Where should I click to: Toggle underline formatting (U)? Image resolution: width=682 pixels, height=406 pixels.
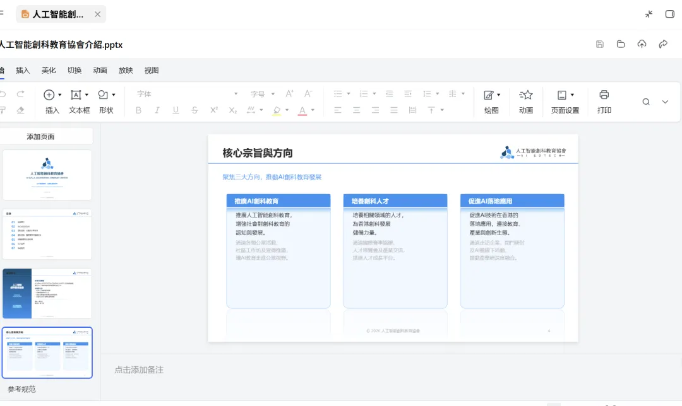pyautogui.click(x=176, y=110)
